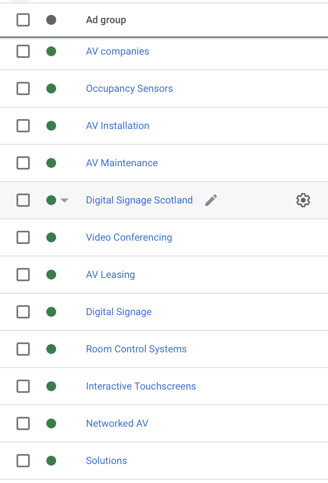Check the Interactive Touchscreens row checkbox
Screen dimensions: 328x483
(23, 386)
